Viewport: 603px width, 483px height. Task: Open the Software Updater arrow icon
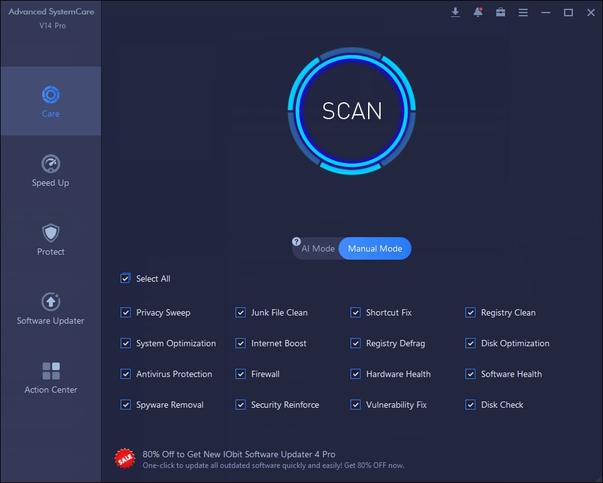[51, 302]
